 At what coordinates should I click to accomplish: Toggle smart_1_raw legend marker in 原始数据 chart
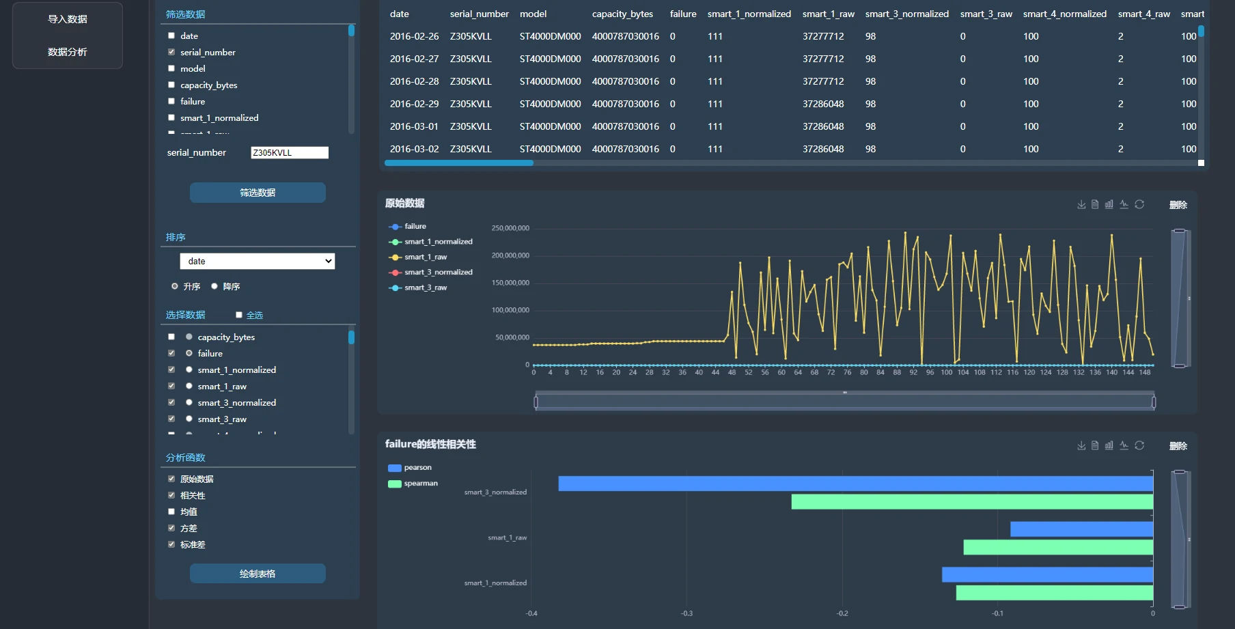pyautogui.click(x=395, y=257)
